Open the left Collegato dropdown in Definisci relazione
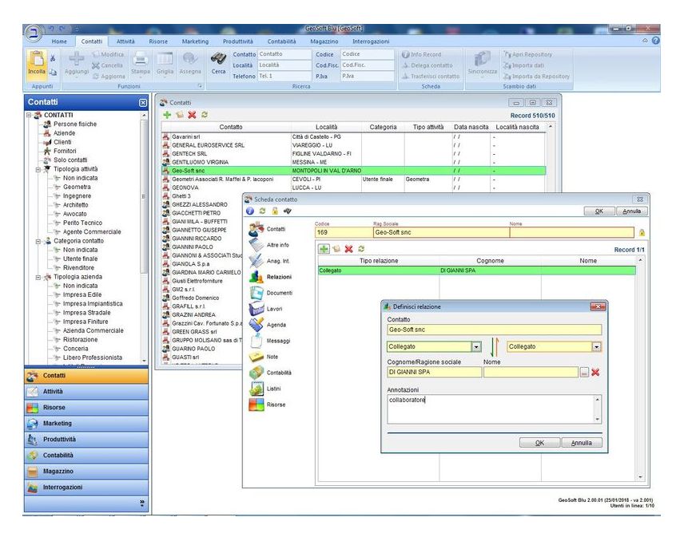Image resolution: width=684 pixels, height=541 pixels. [x=476, y=347]
